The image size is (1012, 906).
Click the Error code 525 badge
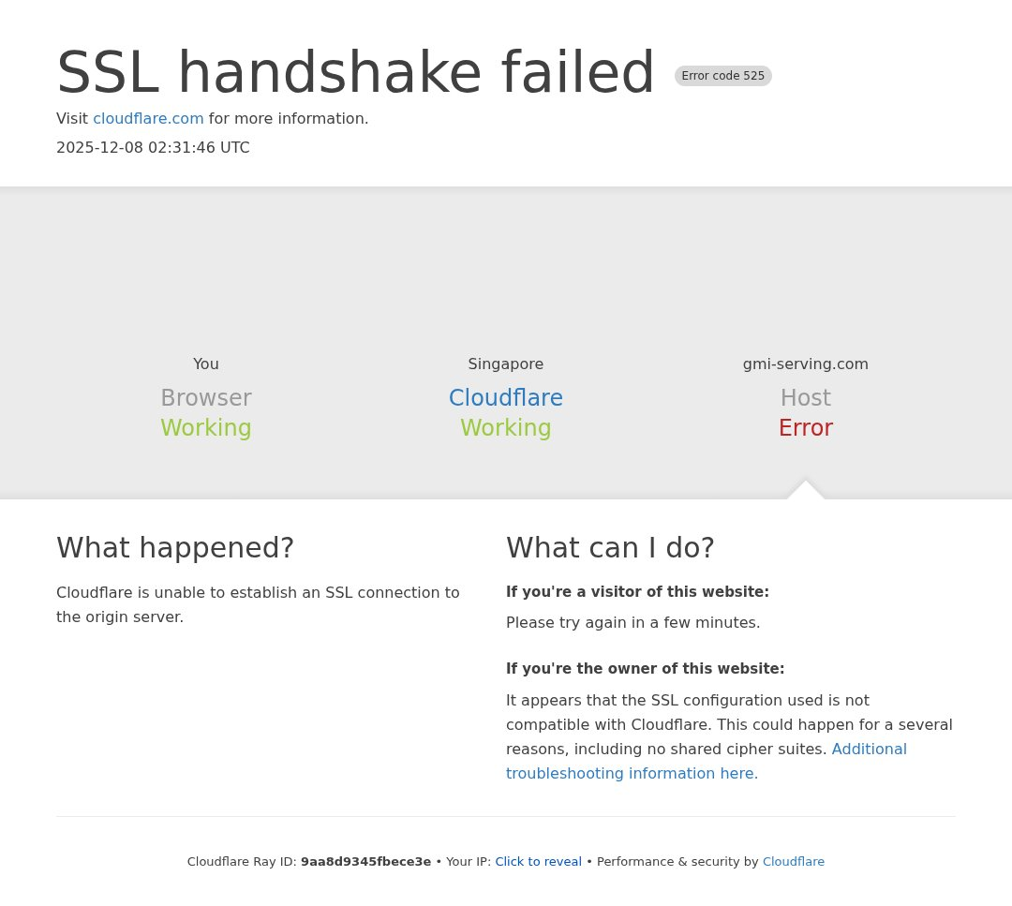[722, 76]
